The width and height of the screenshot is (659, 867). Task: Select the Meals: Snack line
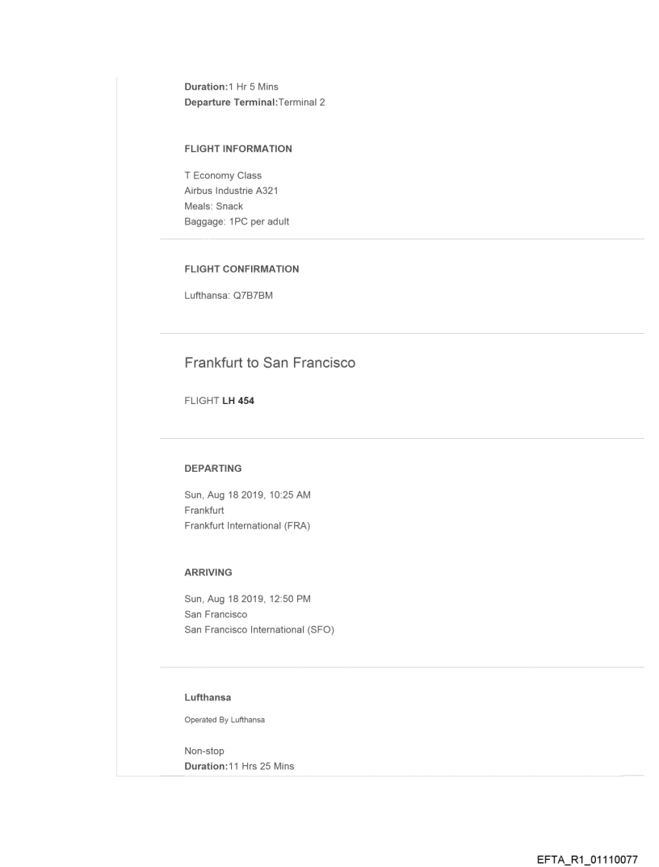pos(214,206)
